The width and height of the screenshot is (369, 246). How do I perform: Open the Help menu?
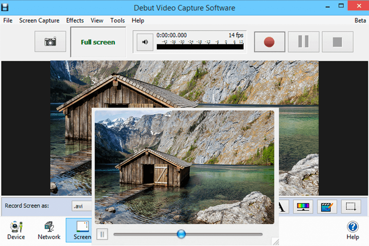[138, 20]
